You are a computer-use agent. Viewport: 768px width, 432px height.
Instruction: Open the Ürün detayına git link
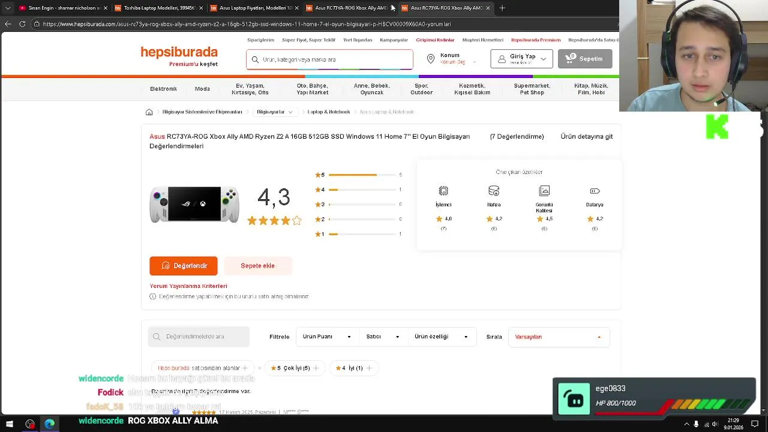[x=587, y=137]
